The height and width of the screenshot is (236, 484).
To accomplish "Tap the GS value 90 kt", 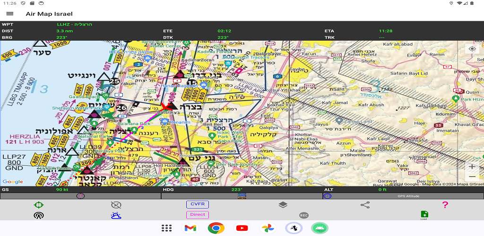I will coord(62,189).
